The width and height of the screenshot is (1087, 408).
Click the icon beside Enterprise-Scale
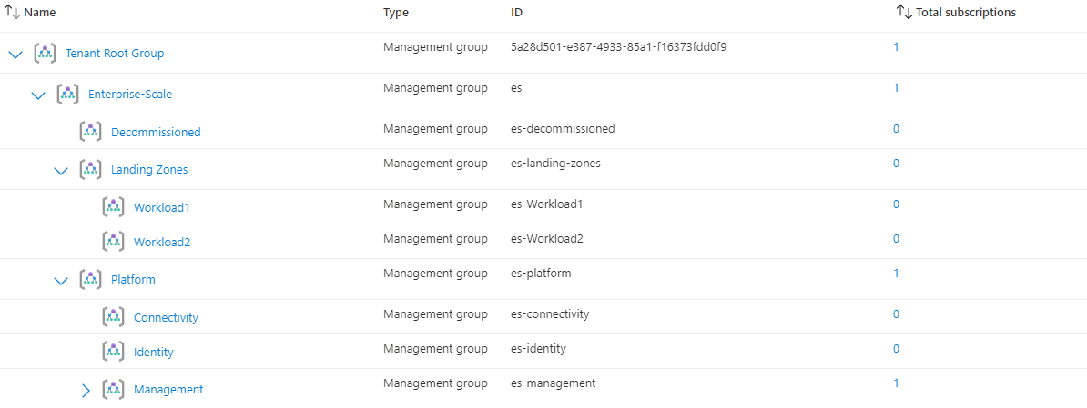(x=68, y=95)
